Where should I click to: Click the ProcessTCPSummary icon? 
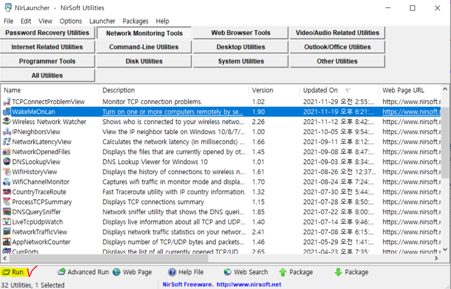7,202
